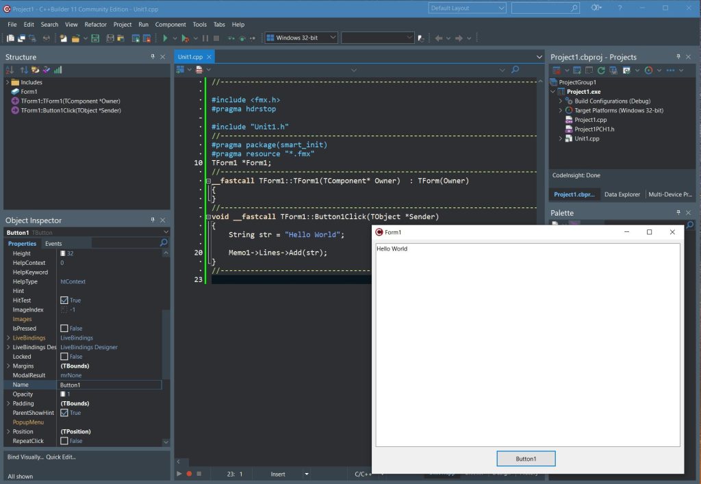This screenshot has width=701, height=484.
Task: Click inside the Form1 memo text area
Action: (x=528, y=344)
